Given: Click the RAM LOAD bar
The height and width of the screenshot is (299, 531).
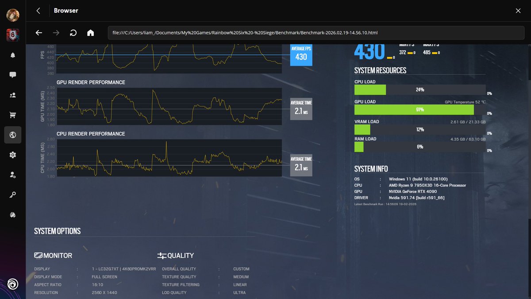Looking at the screenshot, I should 420,147.
